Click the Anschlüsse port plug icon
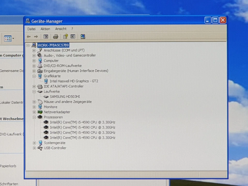248x186 pixels. [40, 50]
